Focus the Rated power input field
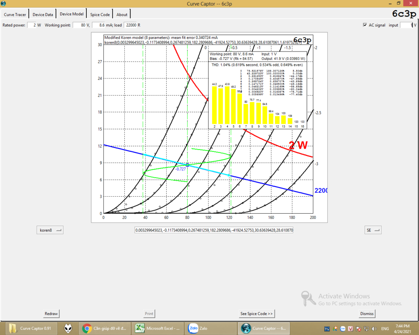The height and width of the screenshot is (335, 419). pos(31,25)
